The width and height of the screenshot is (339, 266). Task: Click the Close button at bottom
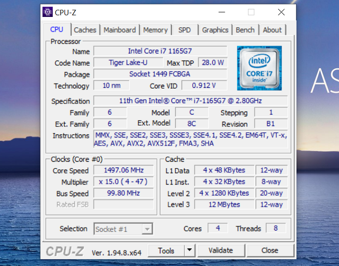click(x=270, y=250)
